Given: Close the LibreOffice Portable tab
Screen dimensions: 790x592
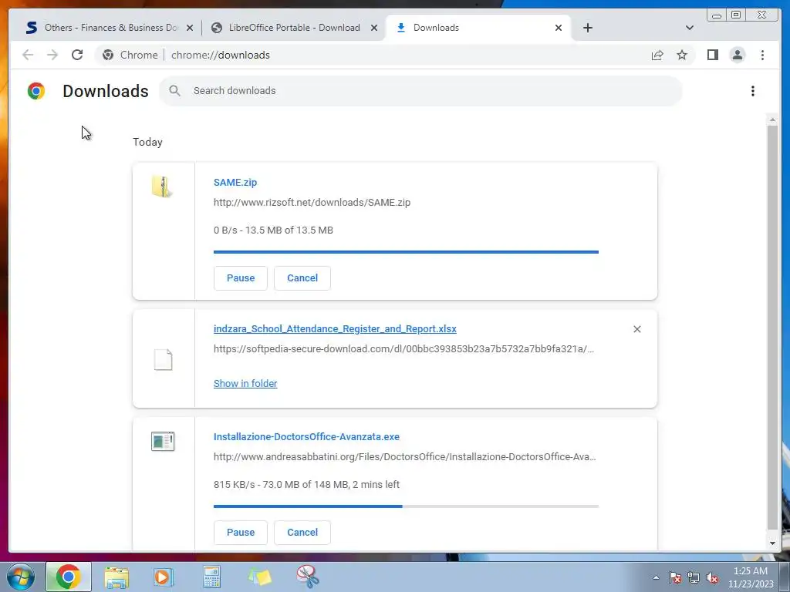Looking at the screenshot, I should coord(374,28).
